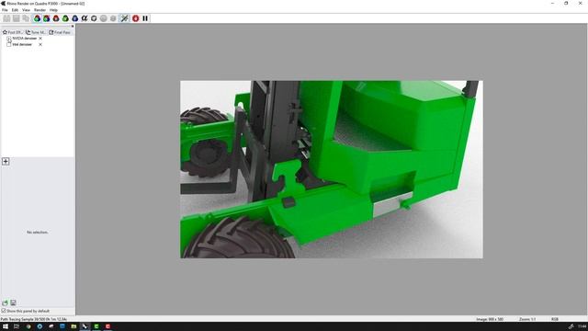Open the View menu
This screenshot has width=588, height=331.
(26, 10)
